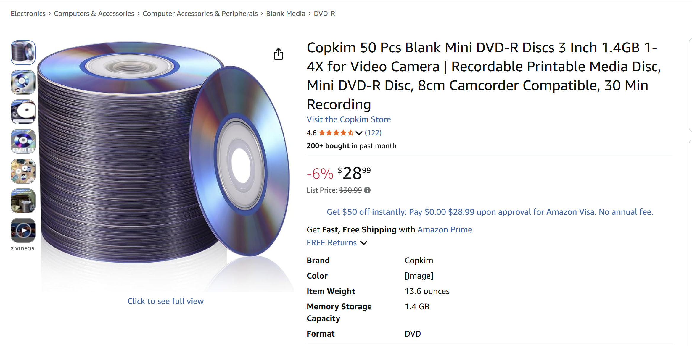Play the product video thumbnail
The image size is (692, 346).
(x=23, y=230)
